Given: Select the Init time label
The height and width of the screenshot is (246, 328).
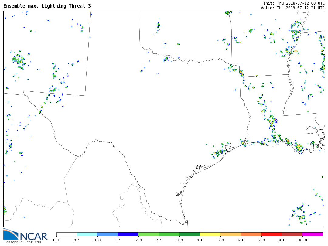Looking at the screenshot, I should [x=294, y=3].
